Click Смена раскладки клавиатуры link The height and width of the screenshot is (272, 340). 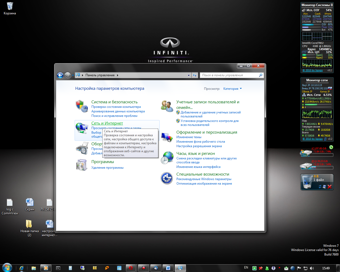pos(207,160)
